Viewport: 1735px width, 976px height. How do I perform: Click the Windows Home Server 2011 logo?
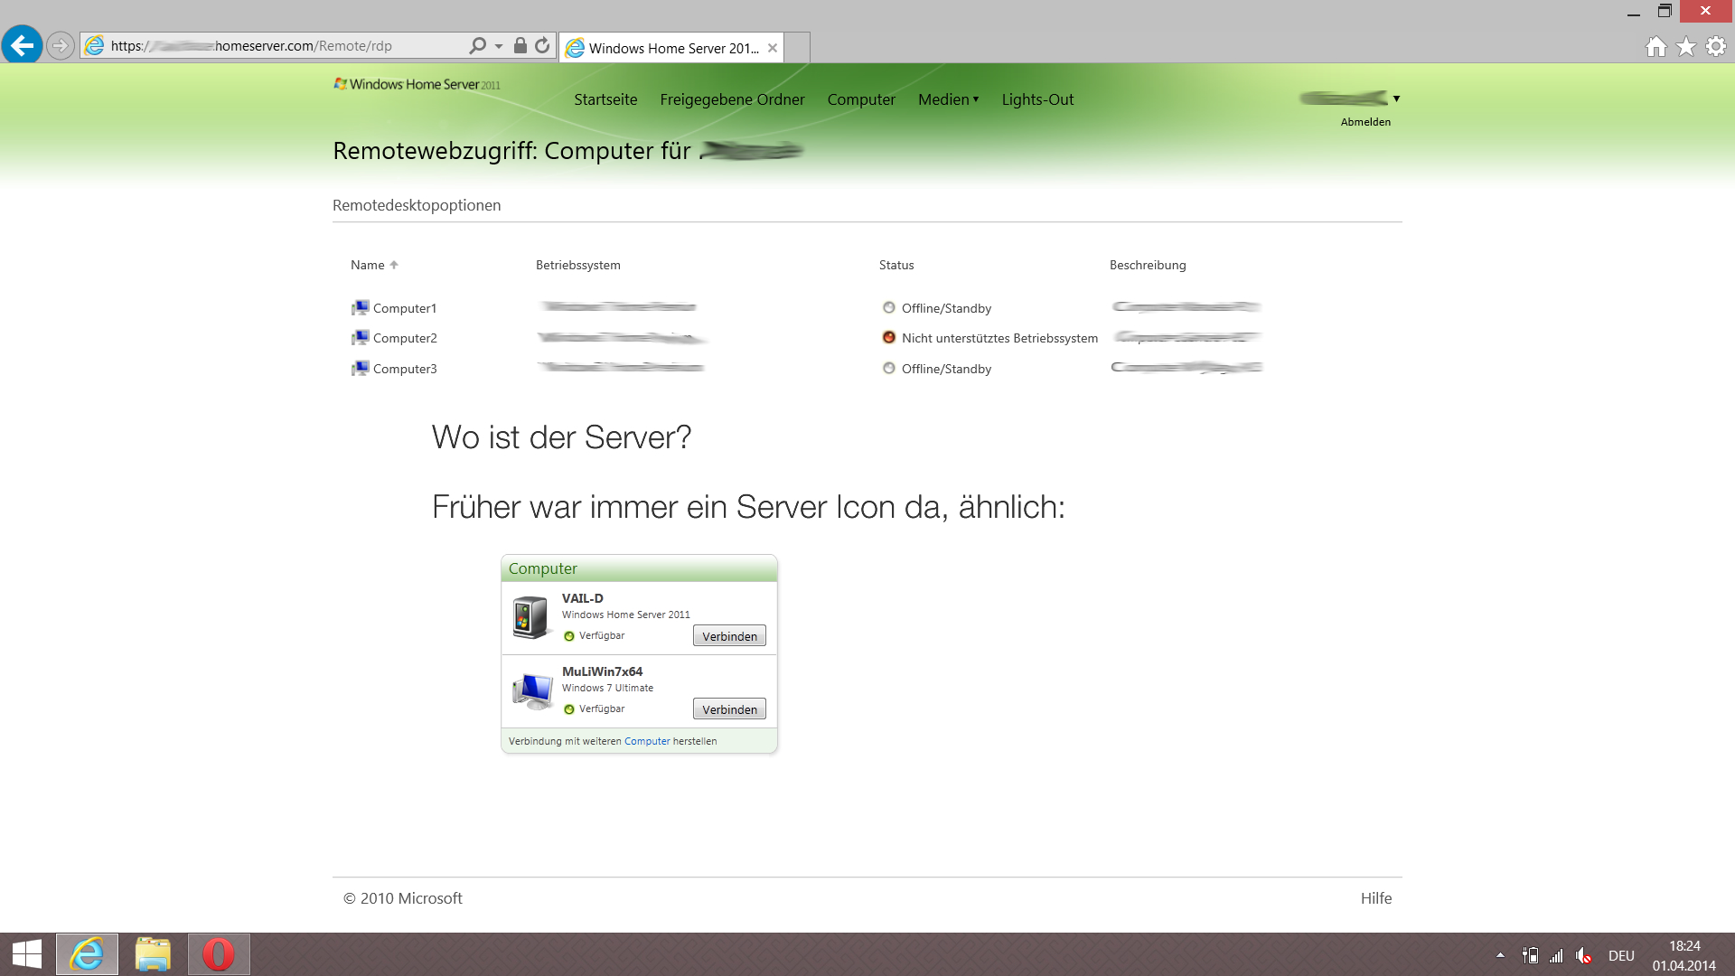point(417,84)
